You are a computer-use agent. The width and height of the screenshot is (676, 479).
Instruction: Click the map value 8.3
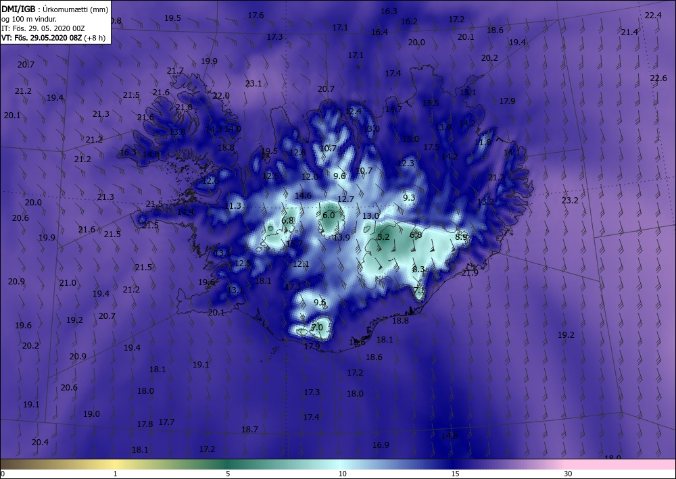[418, 270]
